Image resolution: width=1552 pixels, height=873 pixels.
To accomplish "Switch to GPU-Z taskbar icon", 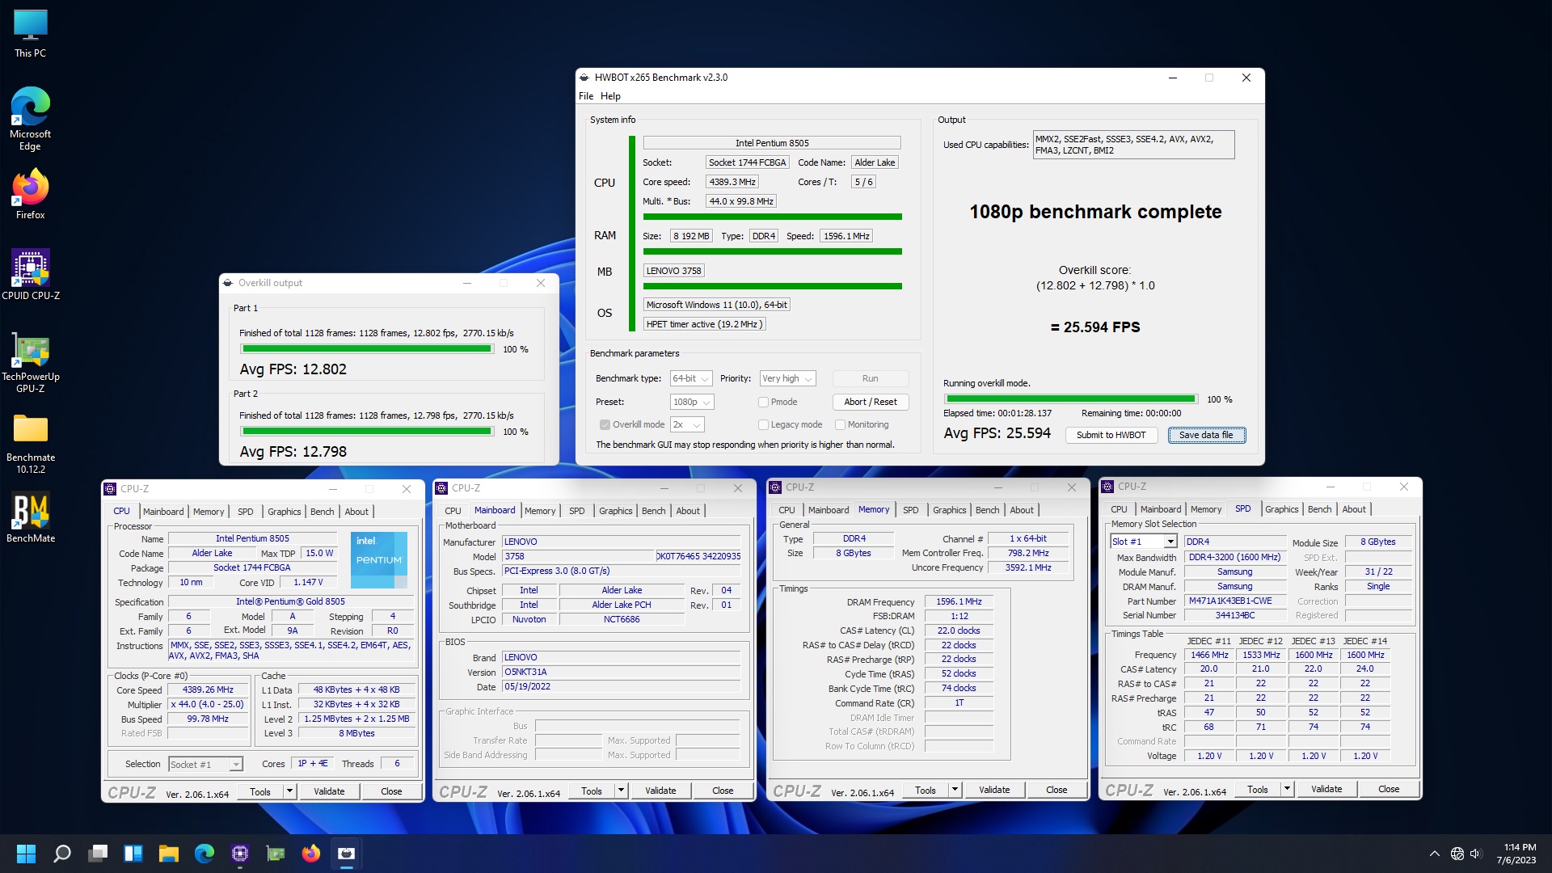I will 276,854.
